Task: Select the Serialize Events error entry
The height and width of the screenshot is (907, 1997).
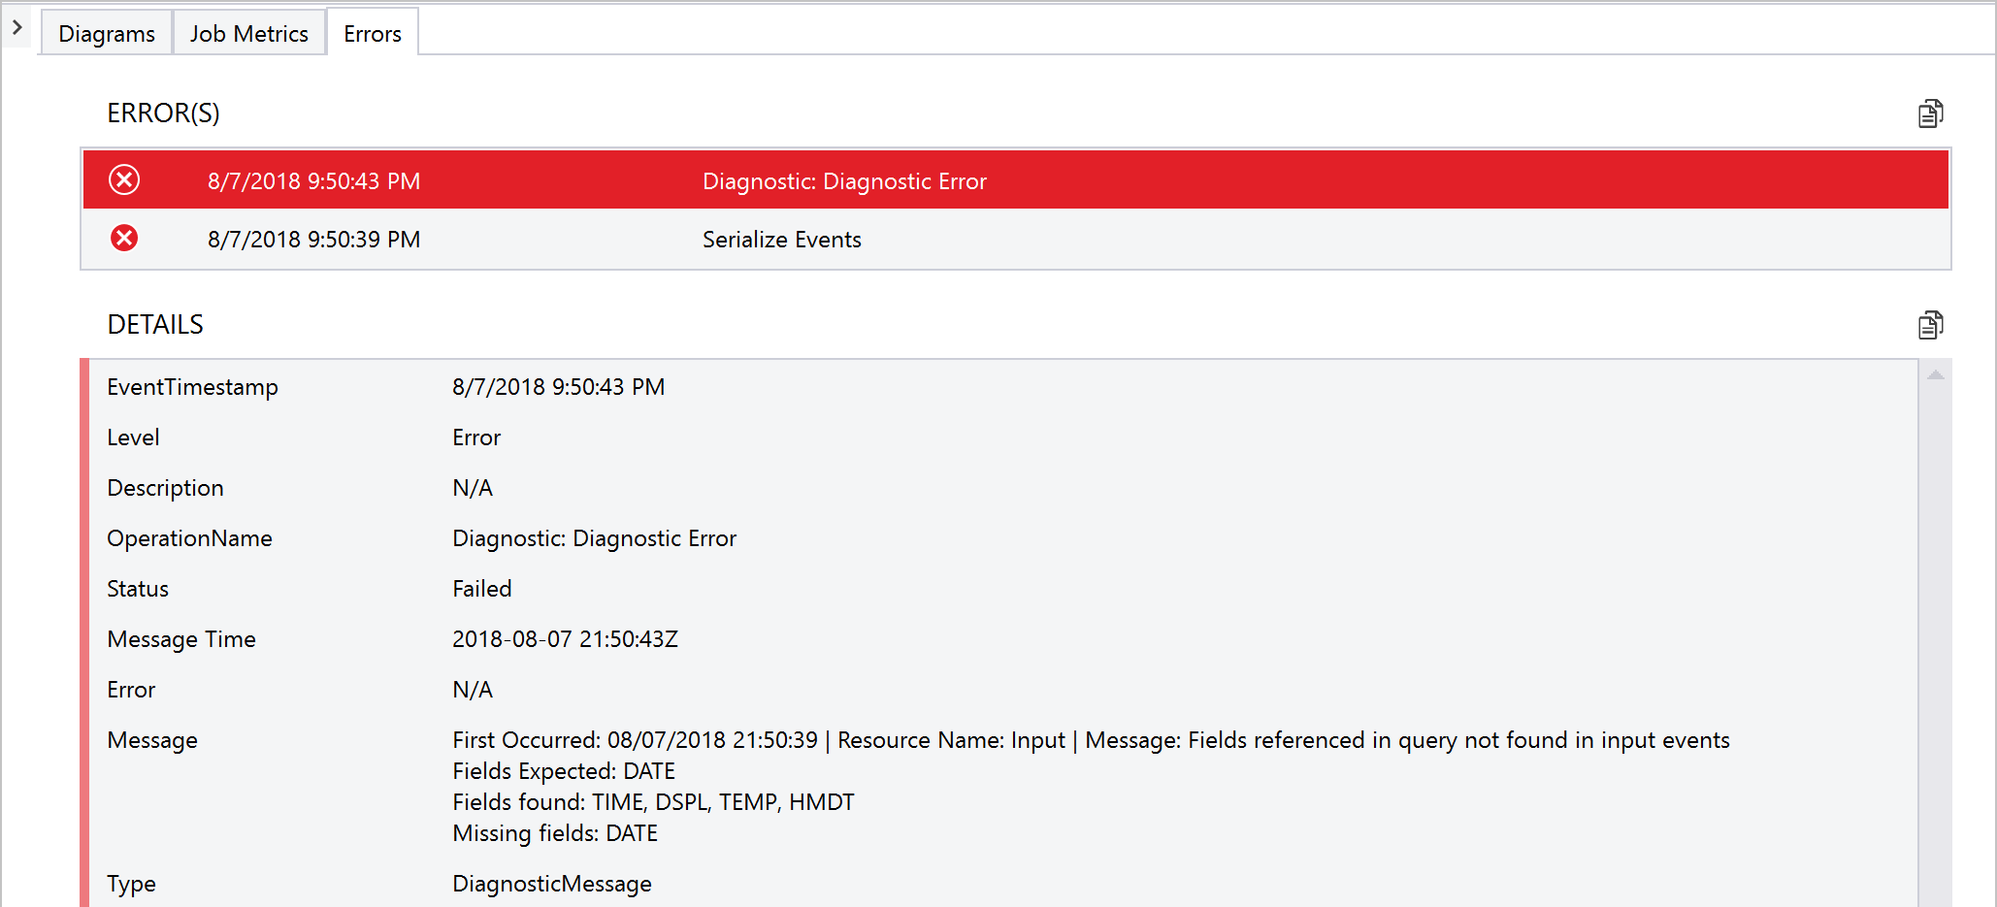Action: pyautogui.click(x=782, y=239)
